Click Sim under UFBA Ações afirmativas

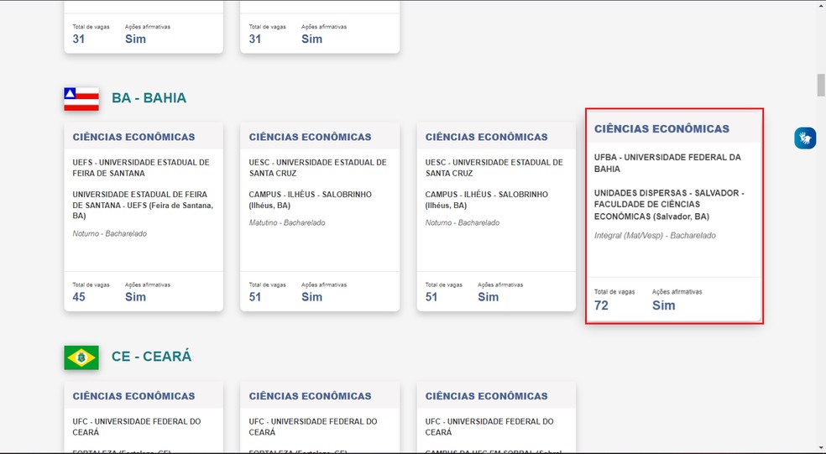tap(664, 305)
